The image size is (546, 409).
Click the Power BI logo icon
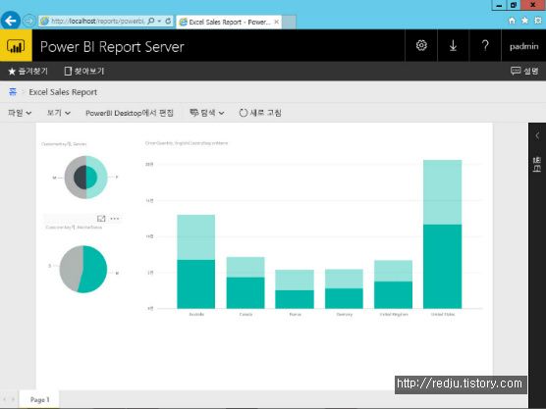(x=16, y=45)
